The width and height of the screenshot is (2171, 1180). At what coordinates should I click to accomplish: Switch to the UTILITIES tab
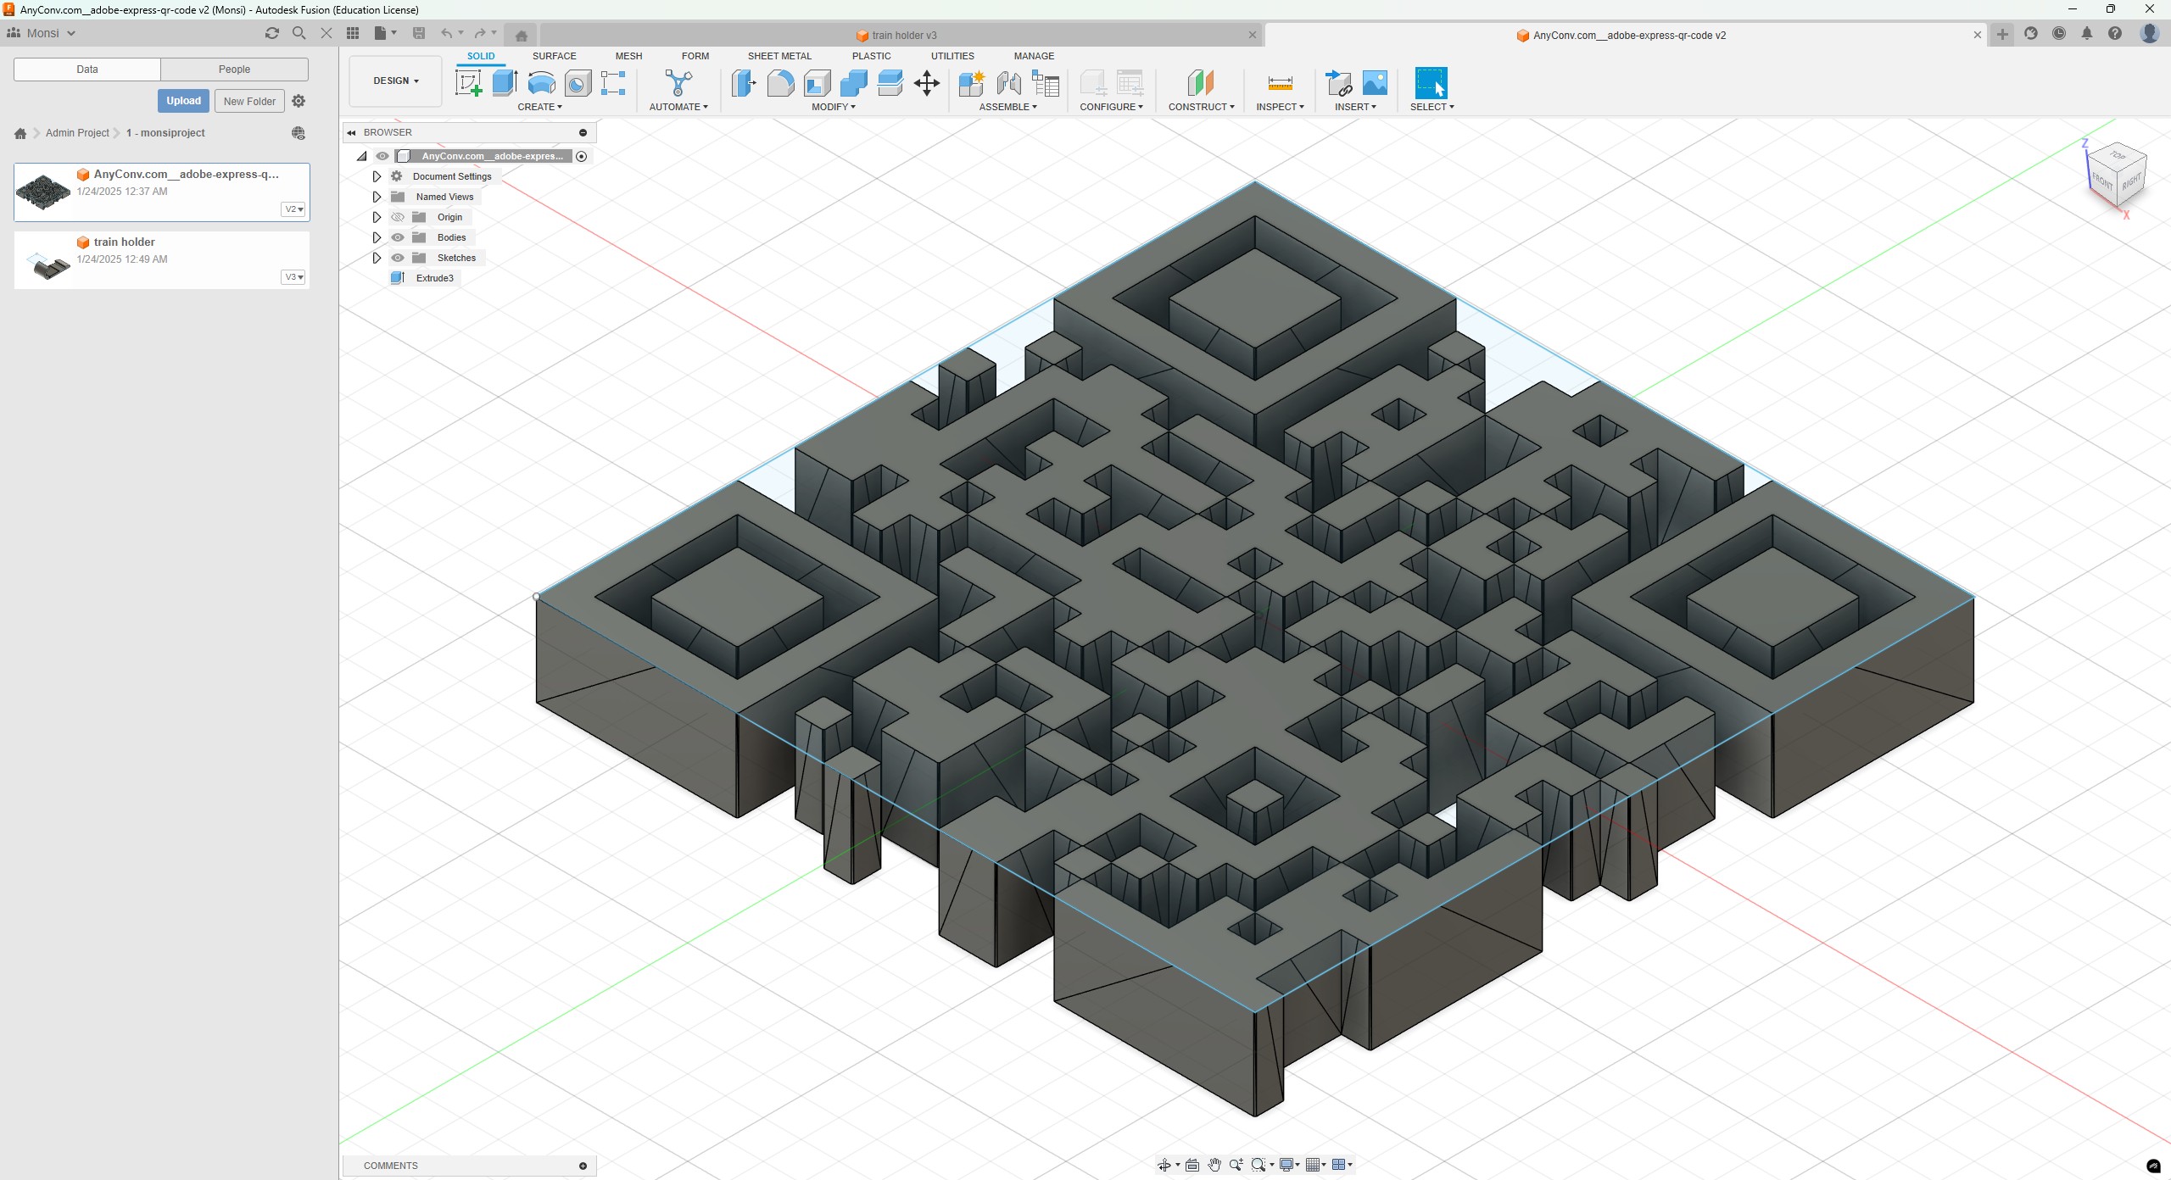[952, 56]
